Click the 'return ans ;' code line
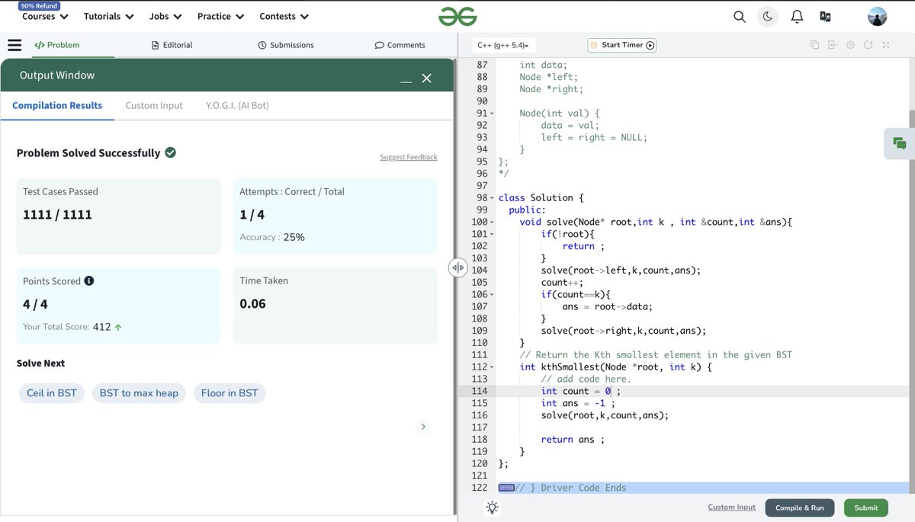Viewport: 915px width, 522px height. tap(573, 440)
